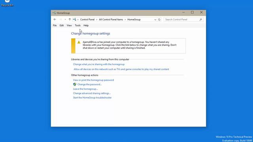Close the HomeGroup window

pos(201,12)
